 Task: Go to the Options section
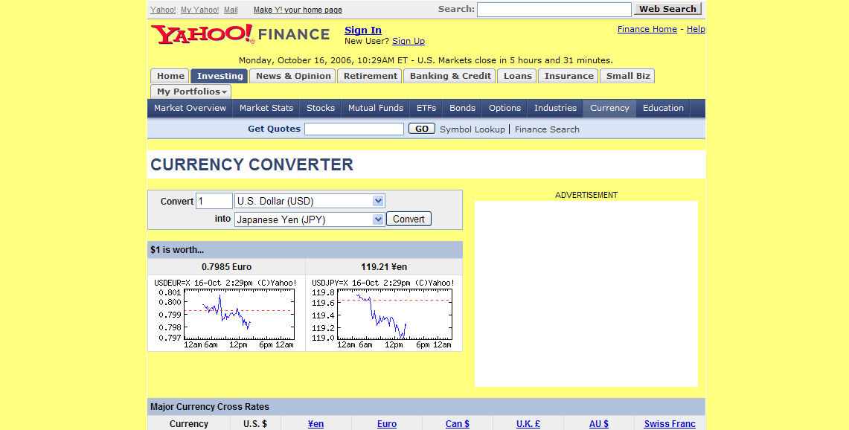pyautogui.click(x=504, y=108)
